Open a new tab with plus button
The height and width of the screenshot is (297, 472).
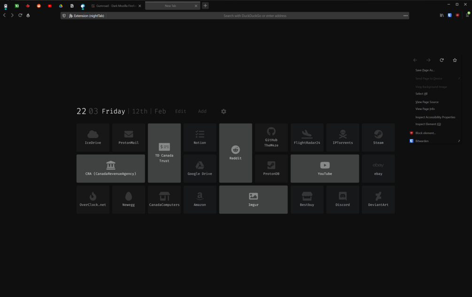click(x=205, y=6)
